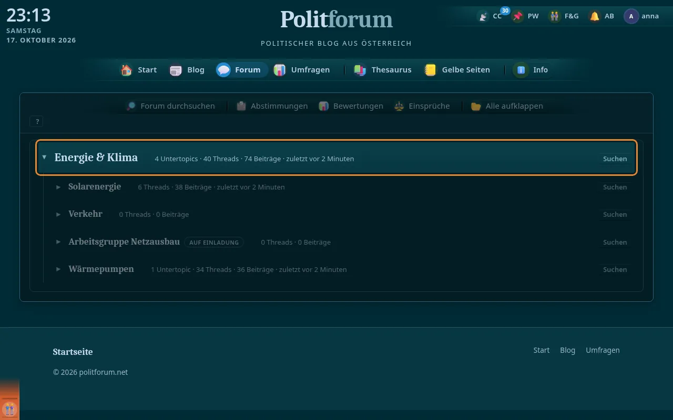
Task: Open the Blog navigation tab
Action: (187, 70)
